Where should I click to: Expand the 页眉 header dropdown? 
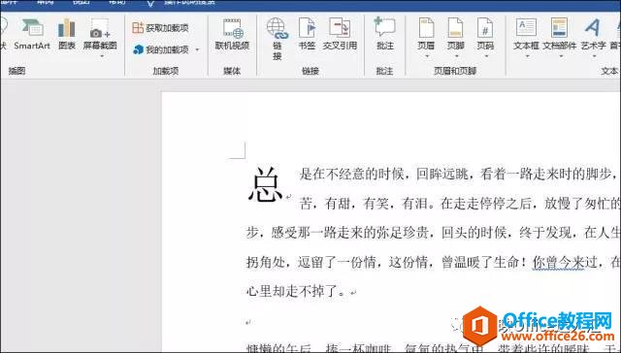(427, 56)
